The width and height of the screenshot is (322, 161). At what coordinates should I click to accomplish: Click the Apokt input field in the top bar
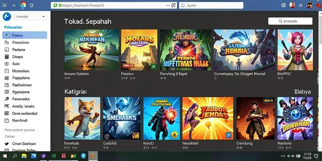click(211, 5)
